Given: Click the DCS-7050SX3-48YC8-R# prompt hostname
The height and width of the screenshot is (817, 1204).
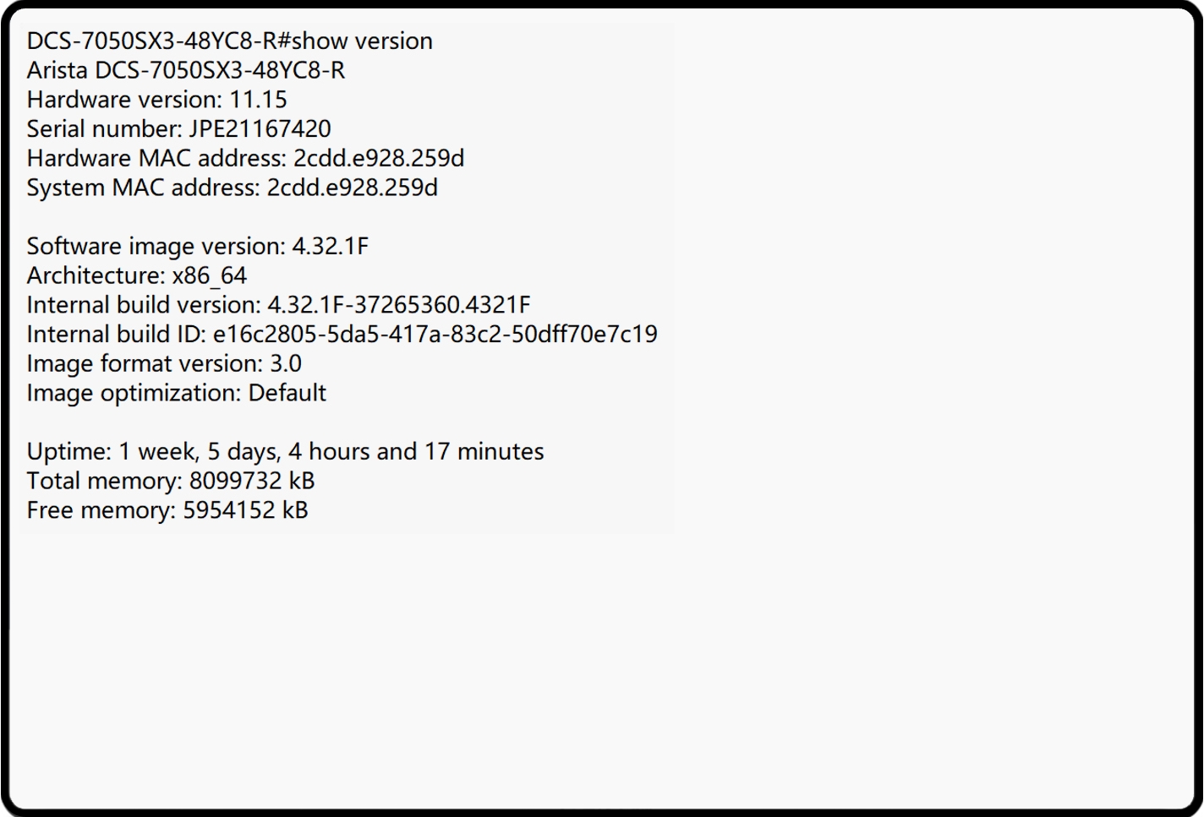Looking at the screenshot, I should [x=158, y=41].
